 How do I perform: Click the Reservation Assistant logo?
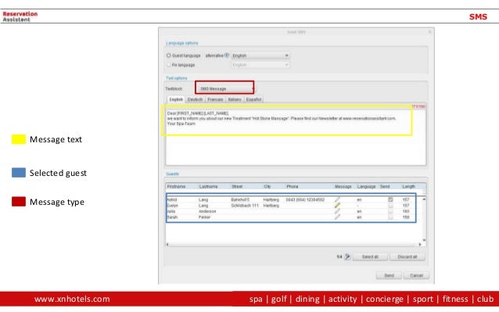pos(20,16)
